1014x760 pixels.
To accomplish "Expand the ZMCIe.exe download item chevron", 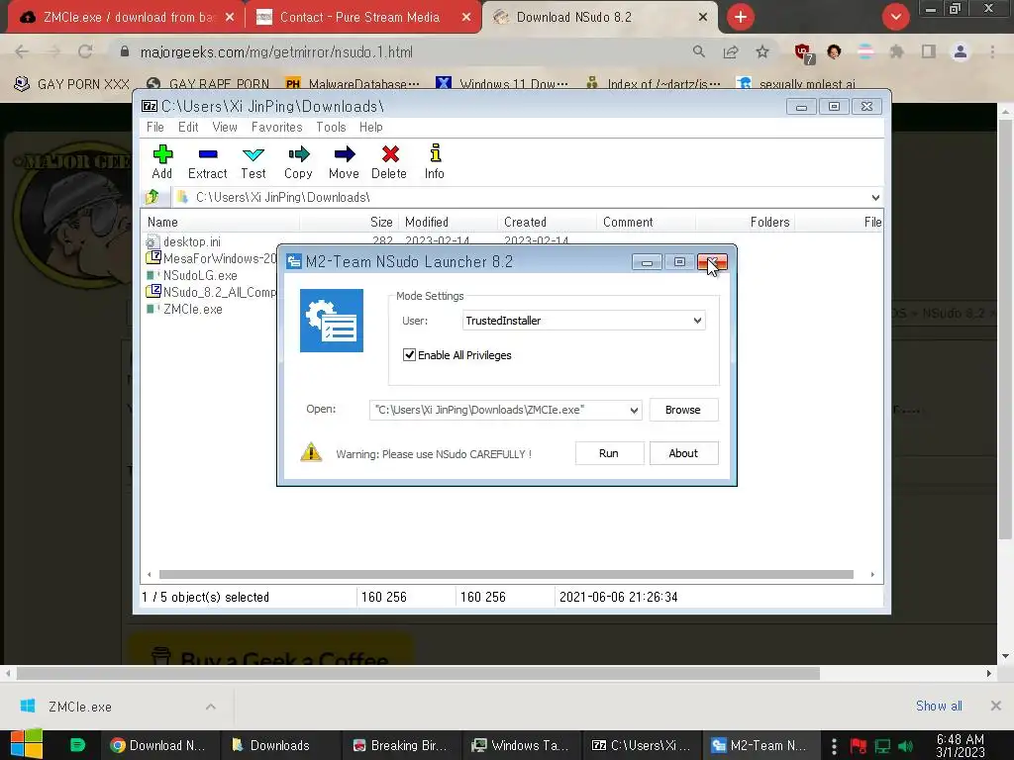I will click(x=211, y=707).
